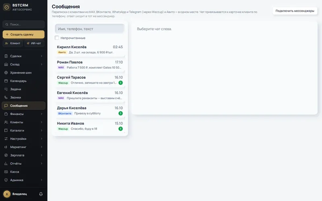Click the Отчёты bar chart icon
Screen dimensions: 322x201
tap(6, 164)
